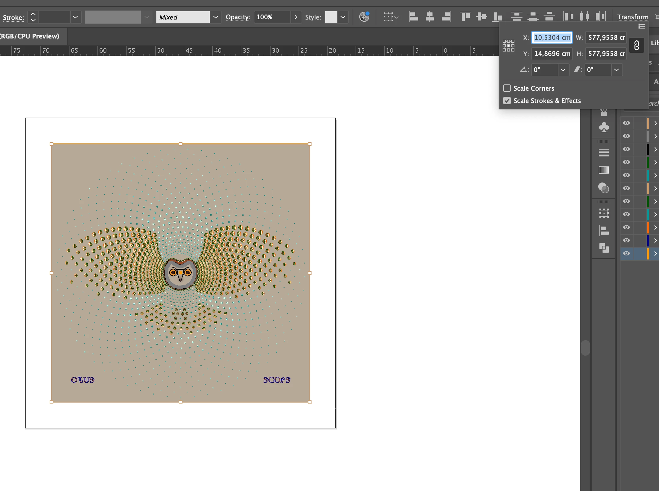Open the Gradient panel icon
The image size is (659, 491).
pyautogui.click(x=604, y=170)
